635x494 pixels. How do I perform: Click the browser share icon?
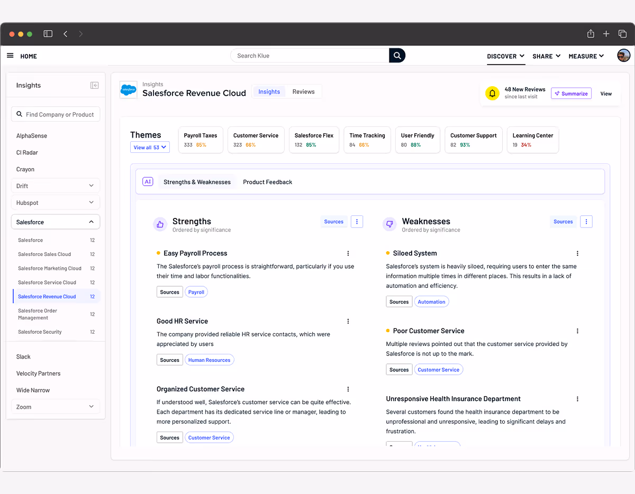[591, 33]
